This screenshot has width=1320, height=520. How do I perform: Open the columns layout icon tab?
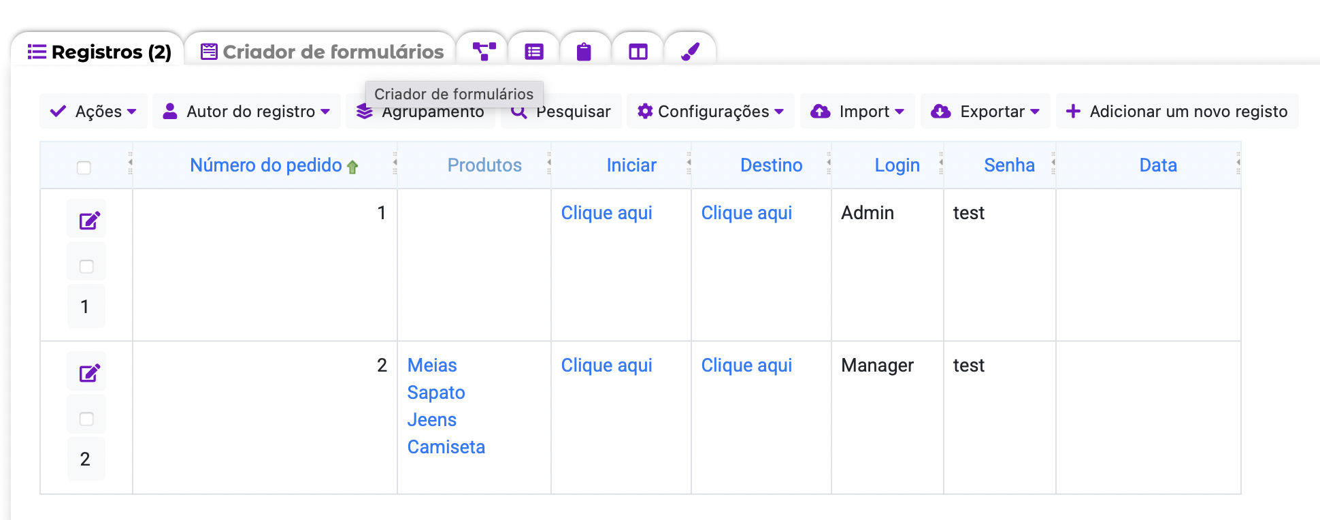pyautogui.click(x=638, y=52)
